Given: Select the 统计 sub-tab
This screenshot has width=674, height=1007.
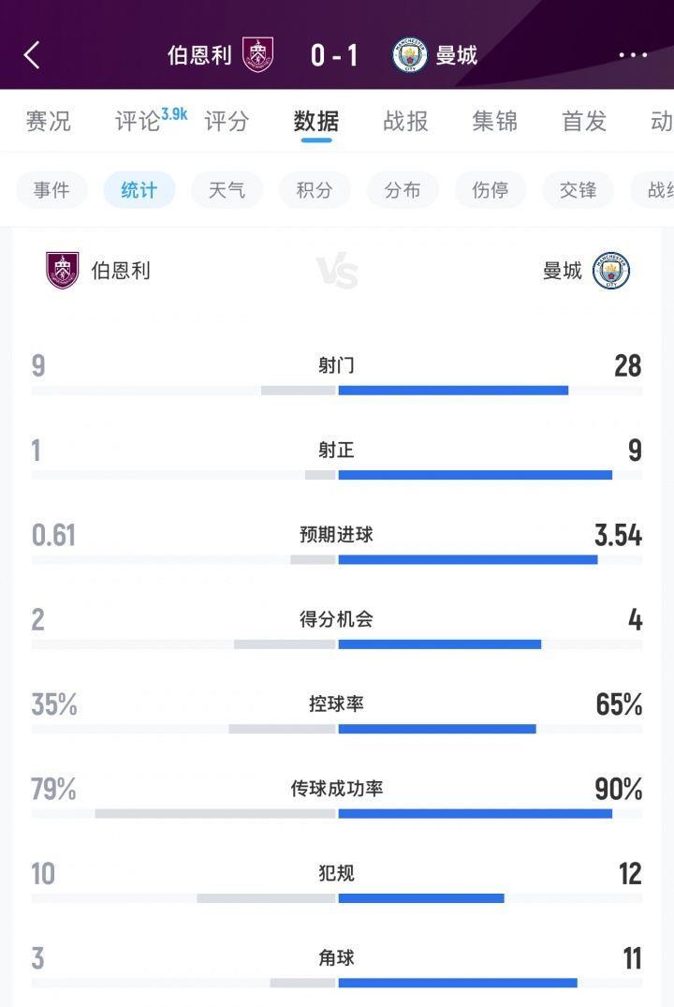Looking at the screenshot, I should point(139,189).
